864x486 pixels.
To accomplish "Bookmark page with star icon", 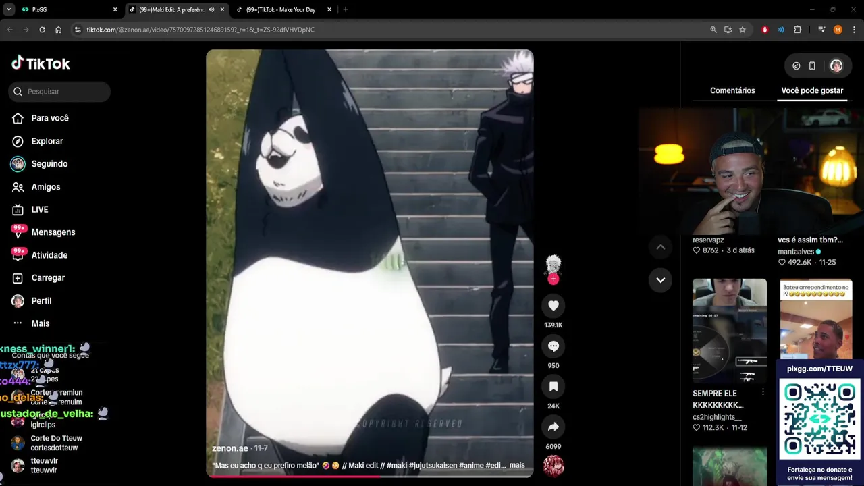I will 742,30.
